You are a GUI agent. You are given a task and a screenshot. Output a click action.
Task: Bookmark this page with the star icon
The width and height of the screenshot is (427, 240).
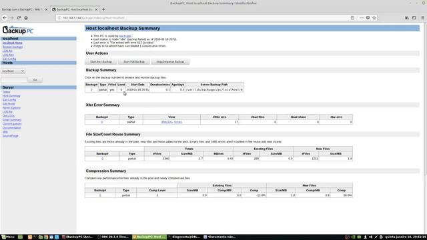coord(374,18)
